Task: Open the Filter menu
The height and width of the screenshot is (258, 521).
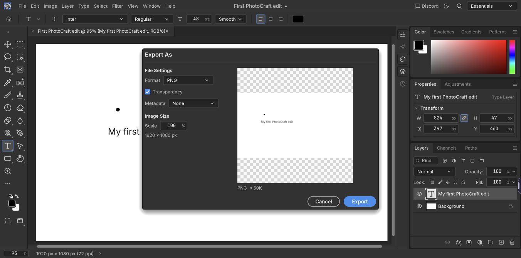Action: click(118, 6)
